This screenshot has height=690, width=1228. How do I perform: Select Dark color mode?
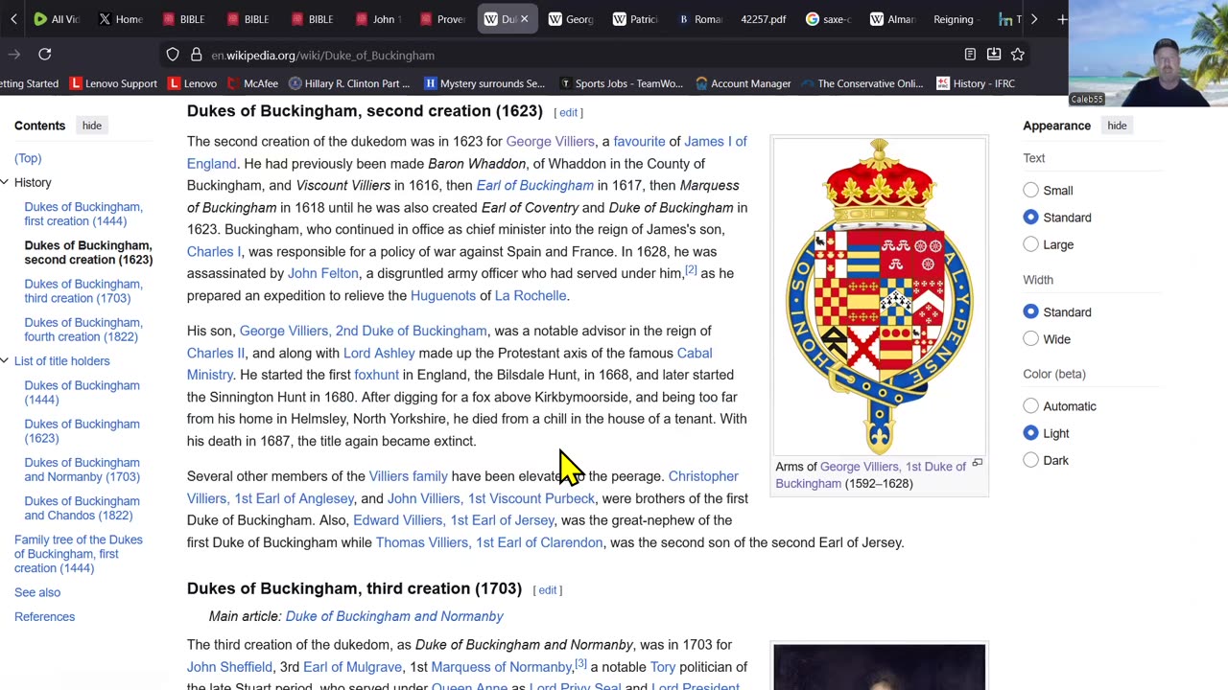click(1030, 460)
